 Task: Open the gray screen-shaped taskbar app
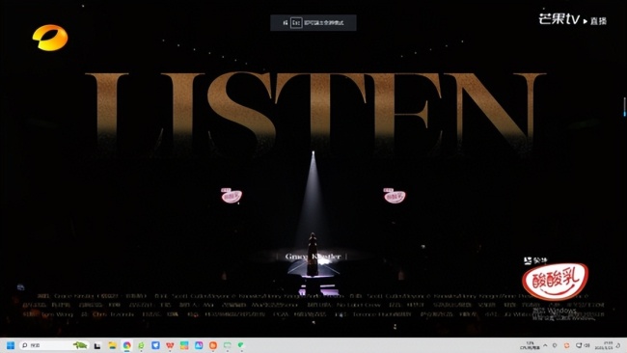228,345
